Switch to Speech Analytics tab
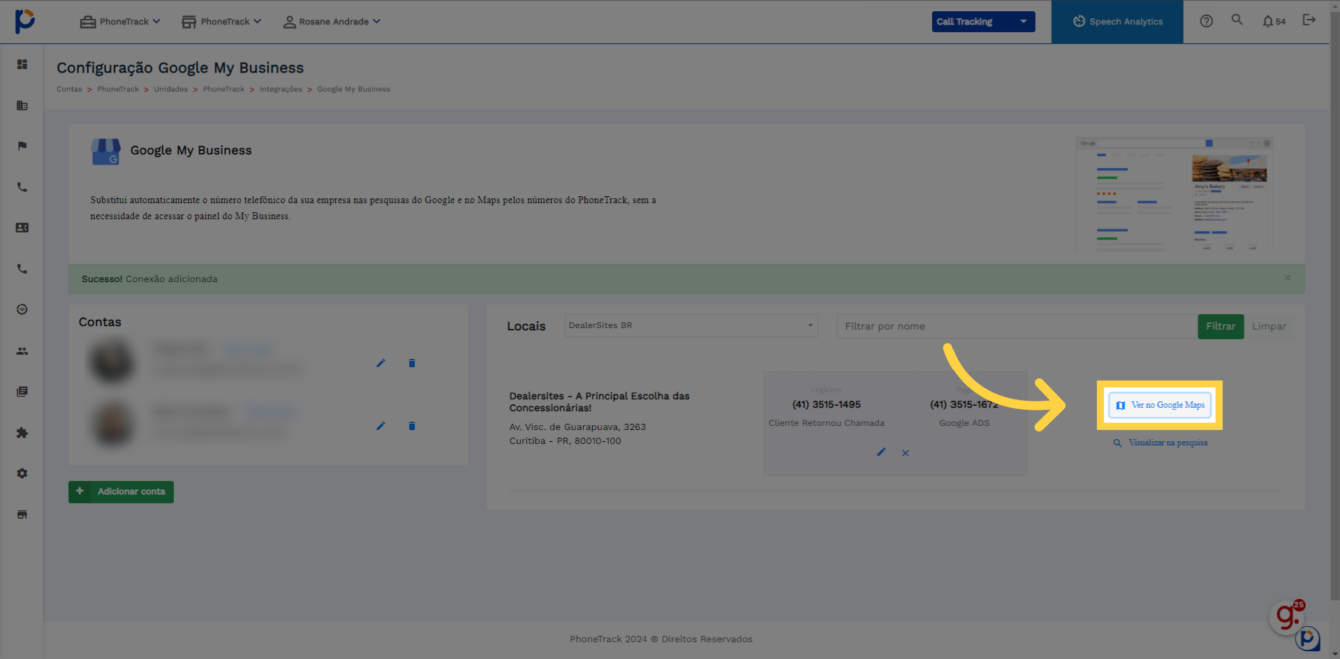This screenshot has height=659, width=1340. (1117, 22)
